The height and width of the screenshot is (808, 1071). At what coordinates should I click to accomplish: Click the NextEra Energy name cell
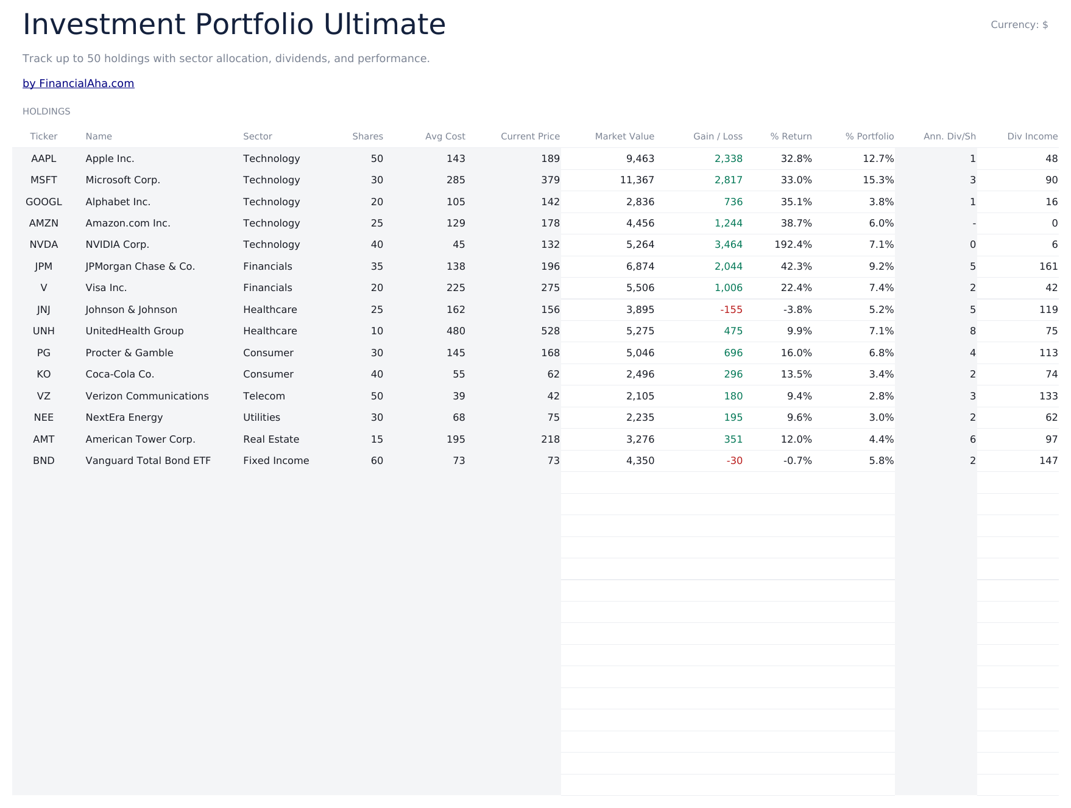124,418
